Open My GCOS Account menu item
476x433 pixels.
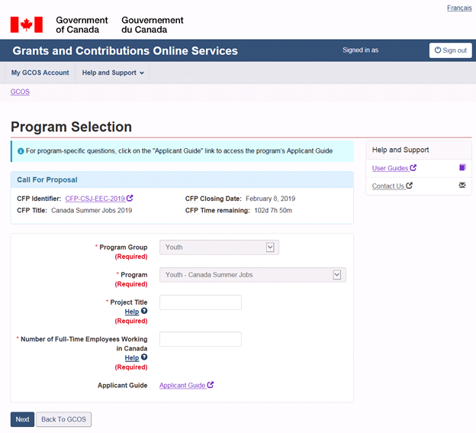[40, 73]
